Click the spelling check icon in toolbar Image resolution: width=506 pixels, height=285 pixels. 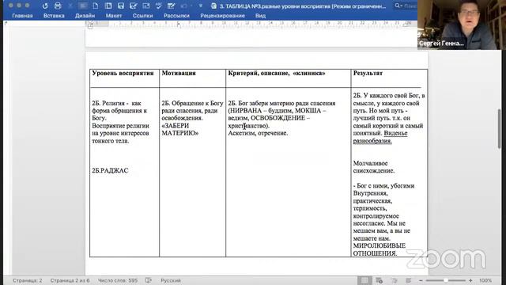[158, 6]
